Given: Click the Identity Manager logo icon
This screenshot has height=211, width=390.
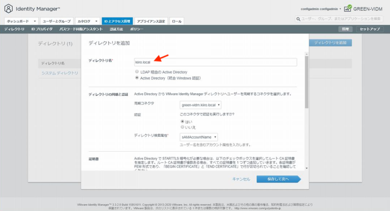Looking at the screenshot, I should tap(8, 8).
